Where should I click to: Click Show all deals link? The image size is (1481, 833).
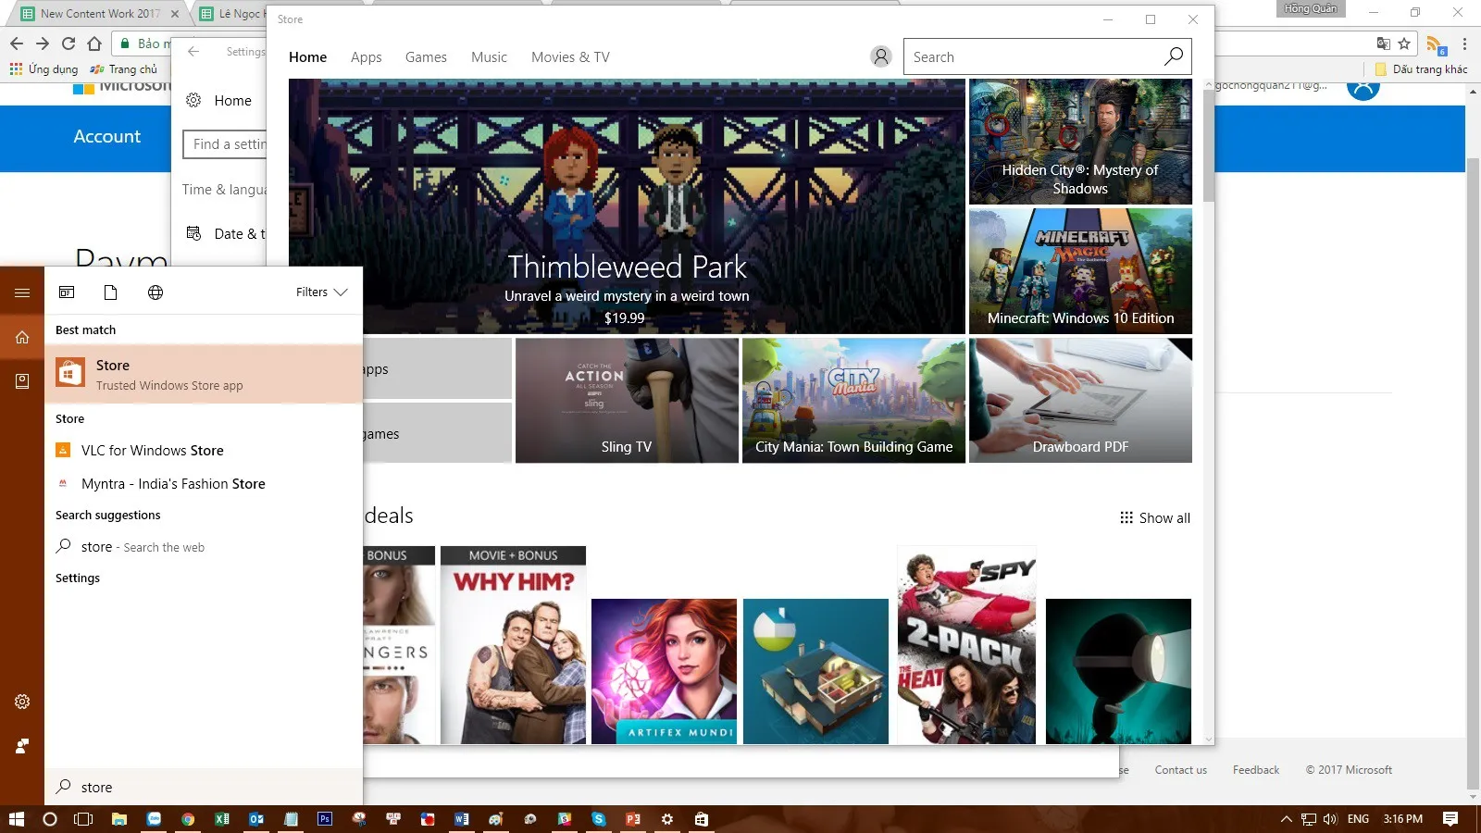(1164, 517)
